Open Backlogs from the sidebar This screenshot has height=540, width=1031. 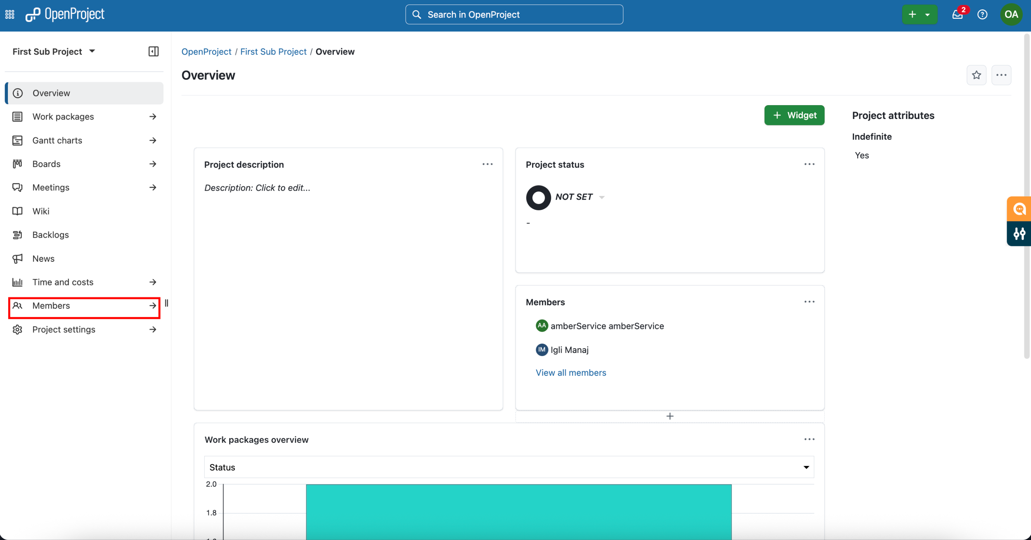coord(85,235)
